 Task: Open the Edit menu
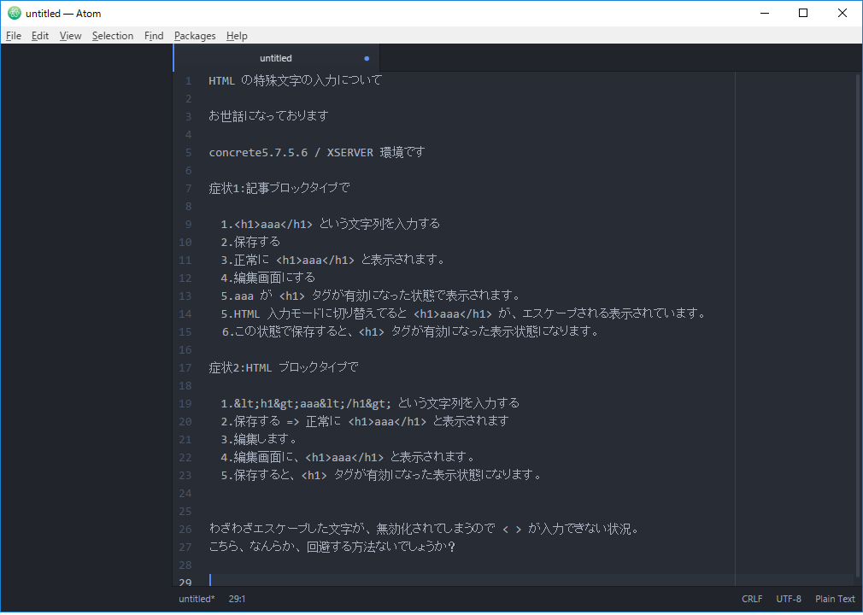(x=39, y=36)
